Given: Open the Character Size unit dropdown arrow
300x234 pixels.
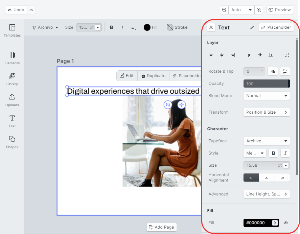Looking at the screenshot, I should [286, 165].
